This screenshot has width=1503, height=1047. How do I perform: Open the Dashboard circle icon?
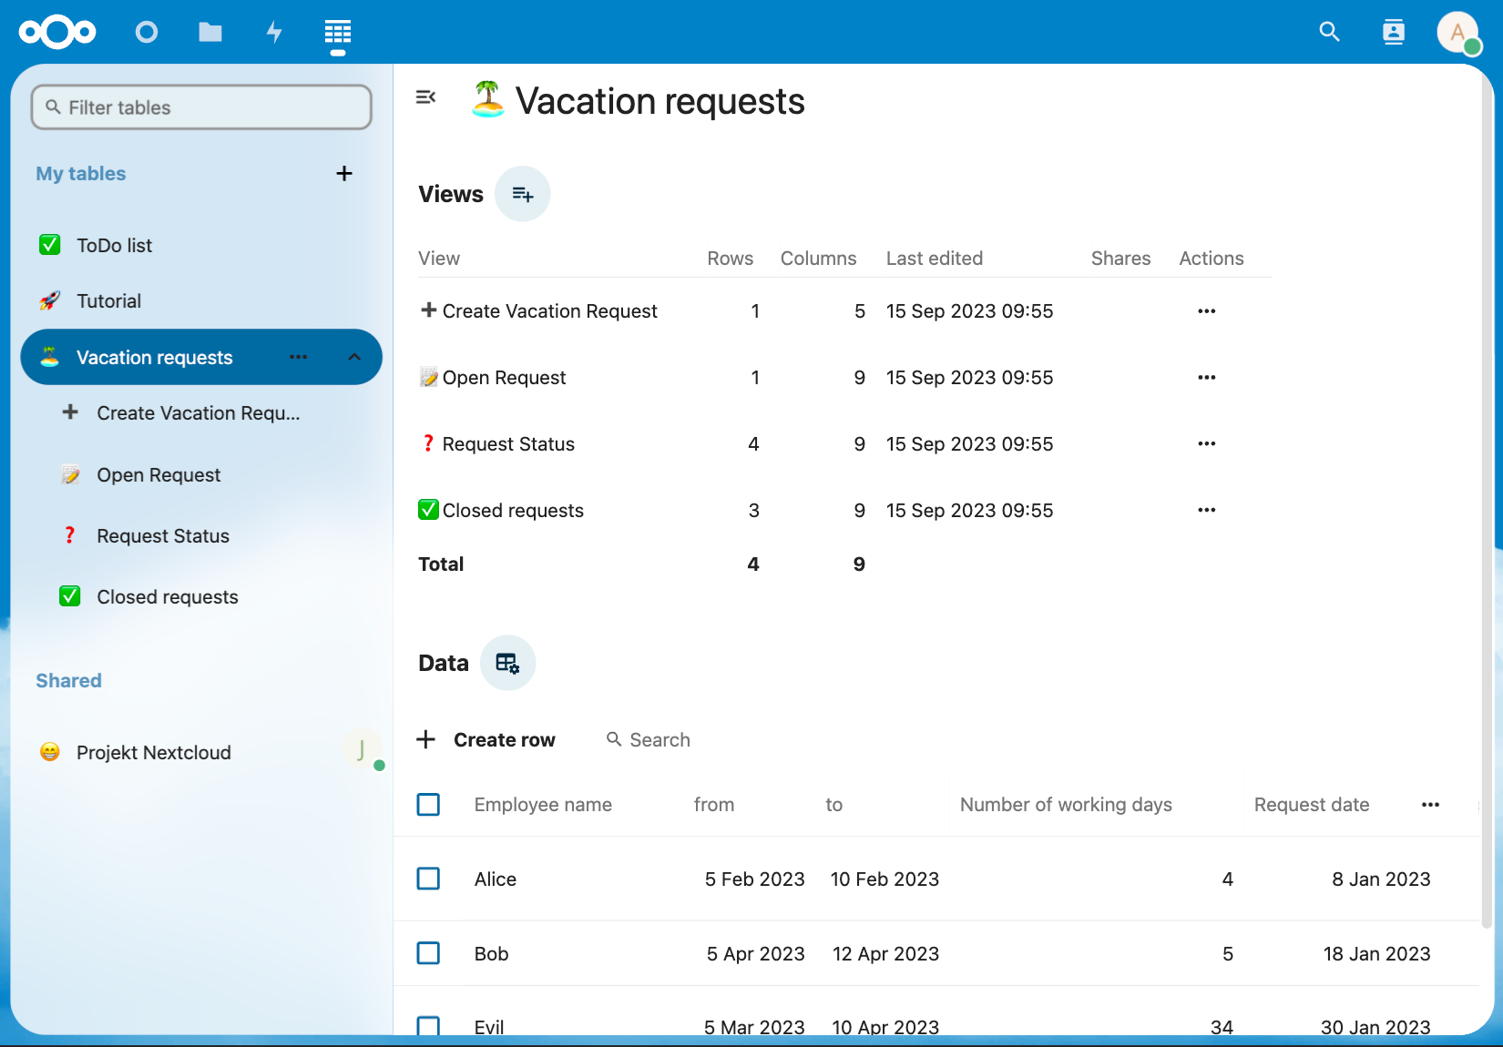(x=147, y=33)
